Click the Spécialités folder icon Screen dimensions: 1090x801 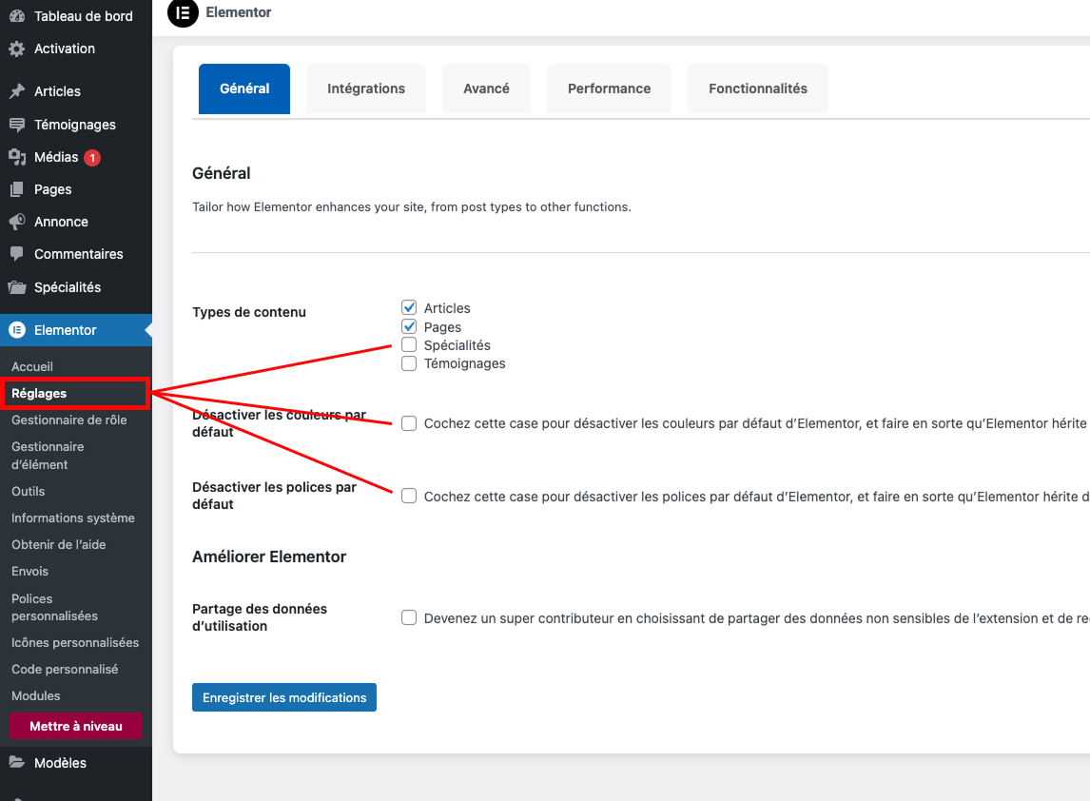(17, 287)
